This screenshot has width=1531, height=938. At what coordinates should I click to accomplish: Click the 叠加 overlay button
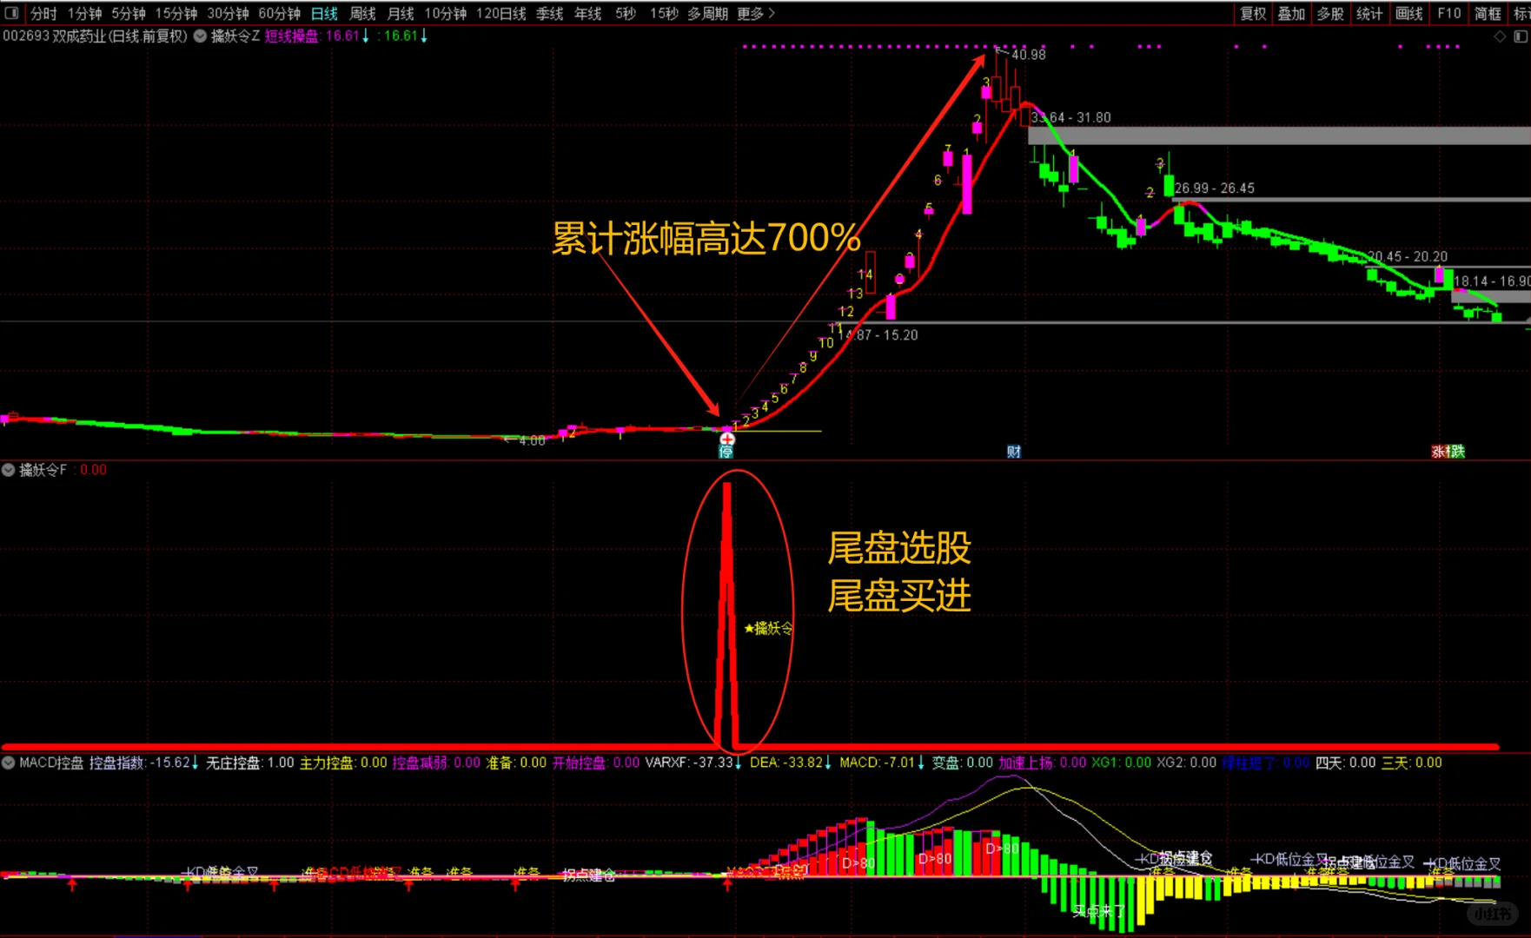1291,13
